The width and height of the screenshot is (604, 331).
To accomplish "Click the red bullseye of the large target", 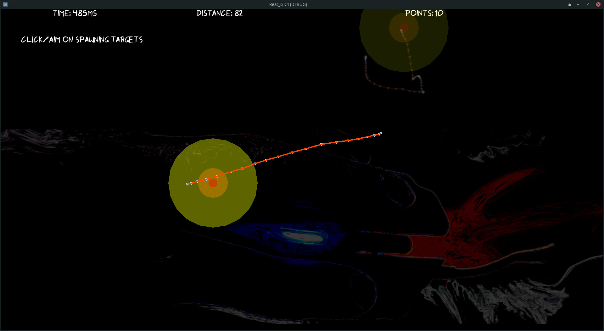I will [x=213, y=183].
